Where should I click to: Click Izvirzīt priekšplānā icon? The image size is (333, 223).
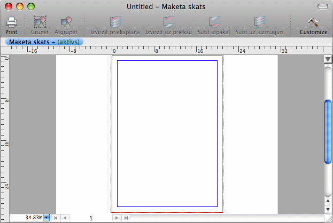(x=115, y=22)
